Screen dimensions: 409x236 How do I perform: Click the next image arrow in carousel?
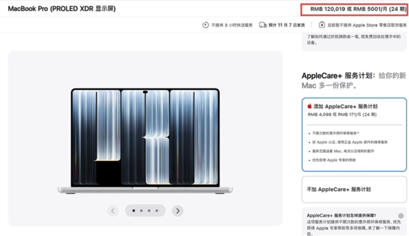[x=178, y=211]
